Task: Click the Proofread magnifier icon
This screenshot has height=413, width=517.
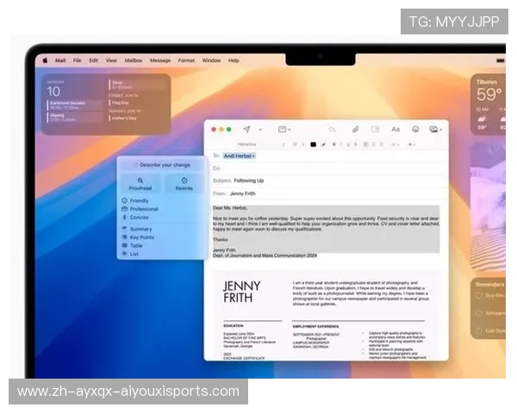Action: tap(140, 181)
